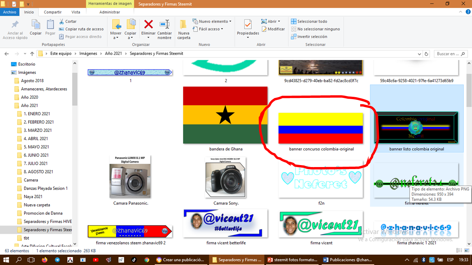
Task: Select Herramientas de imagen contextual tab
Action: tap(110, 4)
